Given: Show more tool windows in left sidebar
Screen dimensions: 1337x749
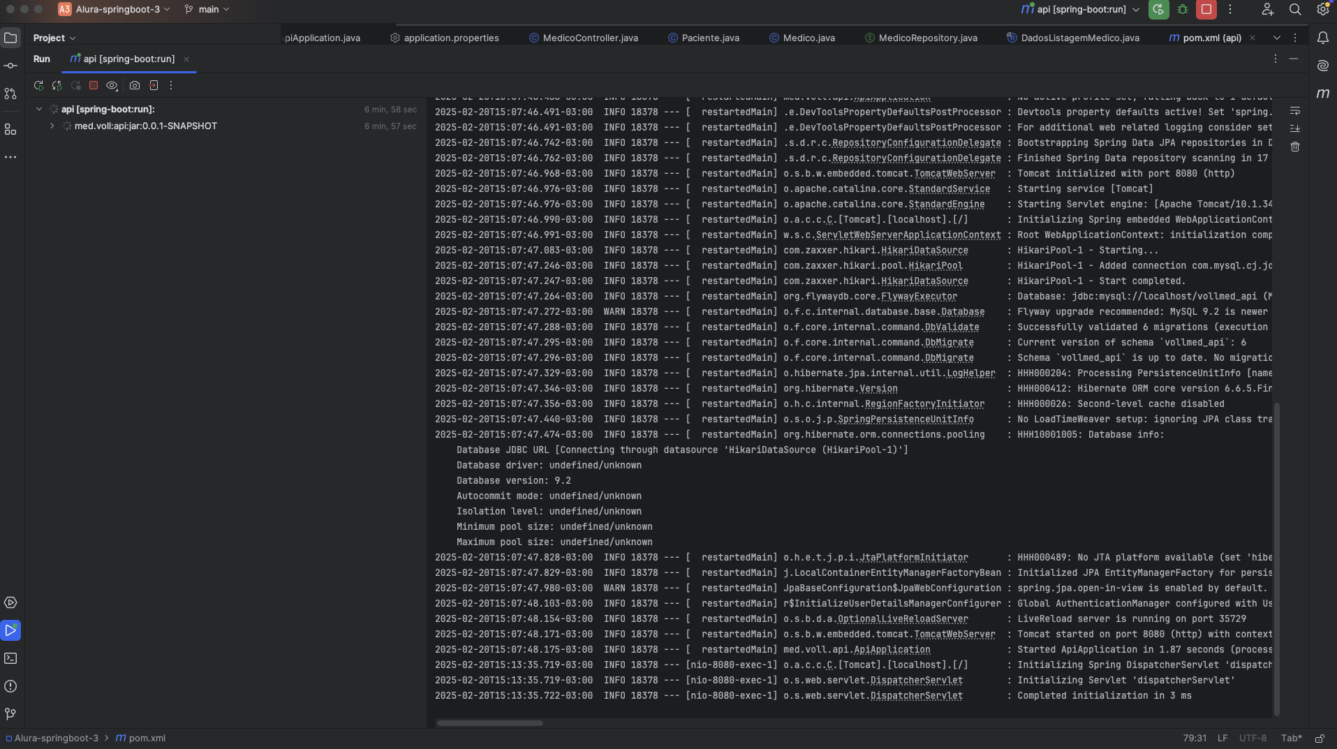Looking at the screenshot, I should coord(10,157).
